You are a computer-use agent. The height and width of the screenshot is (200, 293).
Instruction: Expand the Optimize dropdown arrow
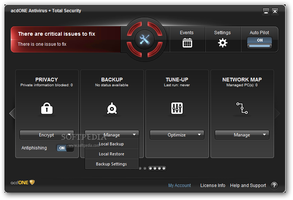coord(199,135)
